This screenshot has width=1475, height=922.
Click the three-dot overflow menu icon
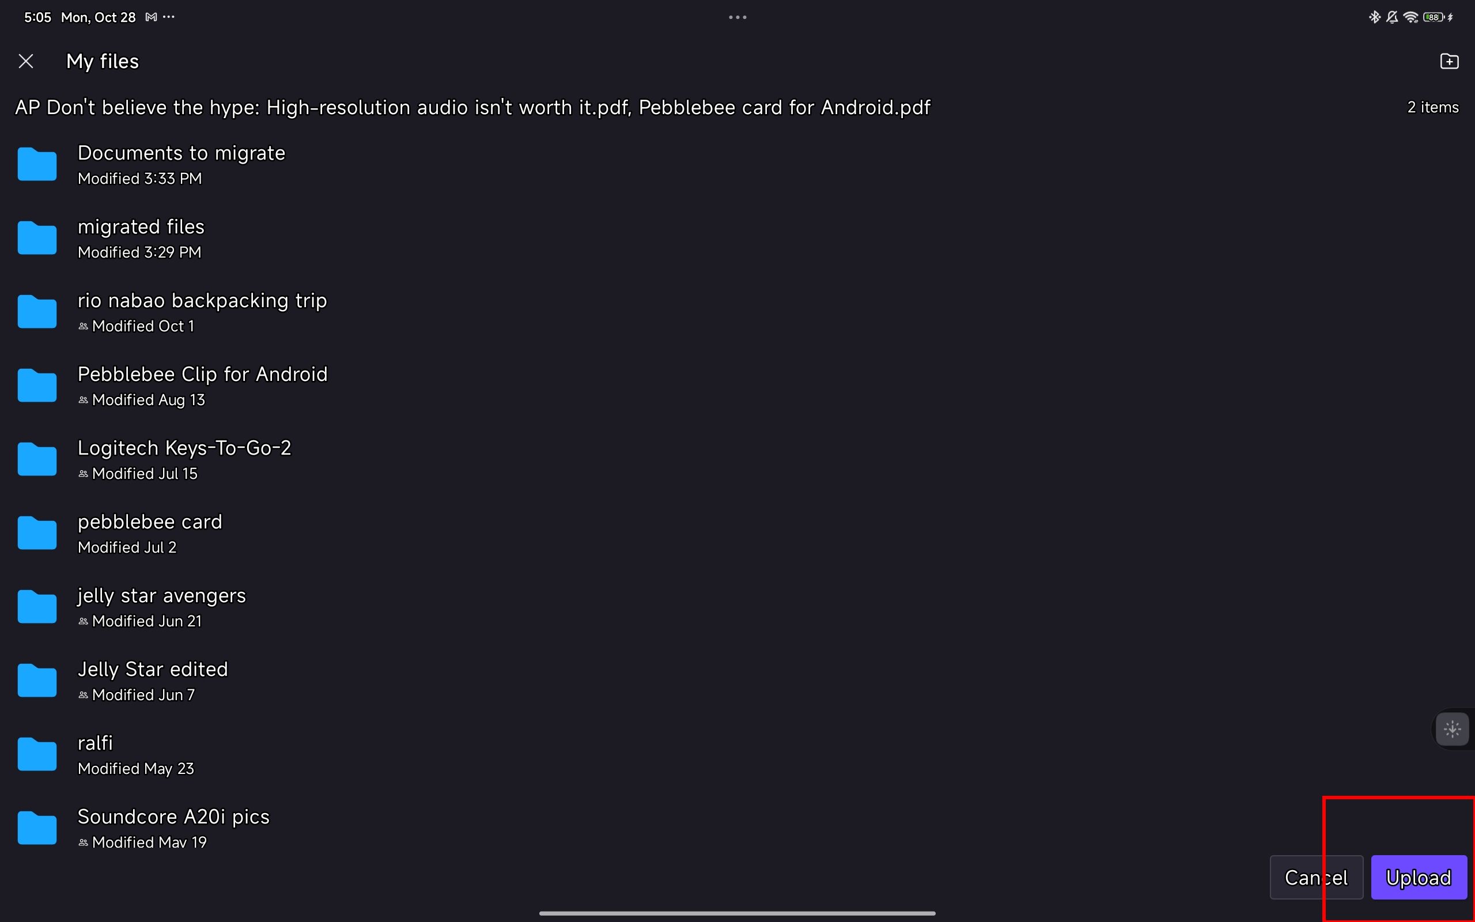click(737, 17)
